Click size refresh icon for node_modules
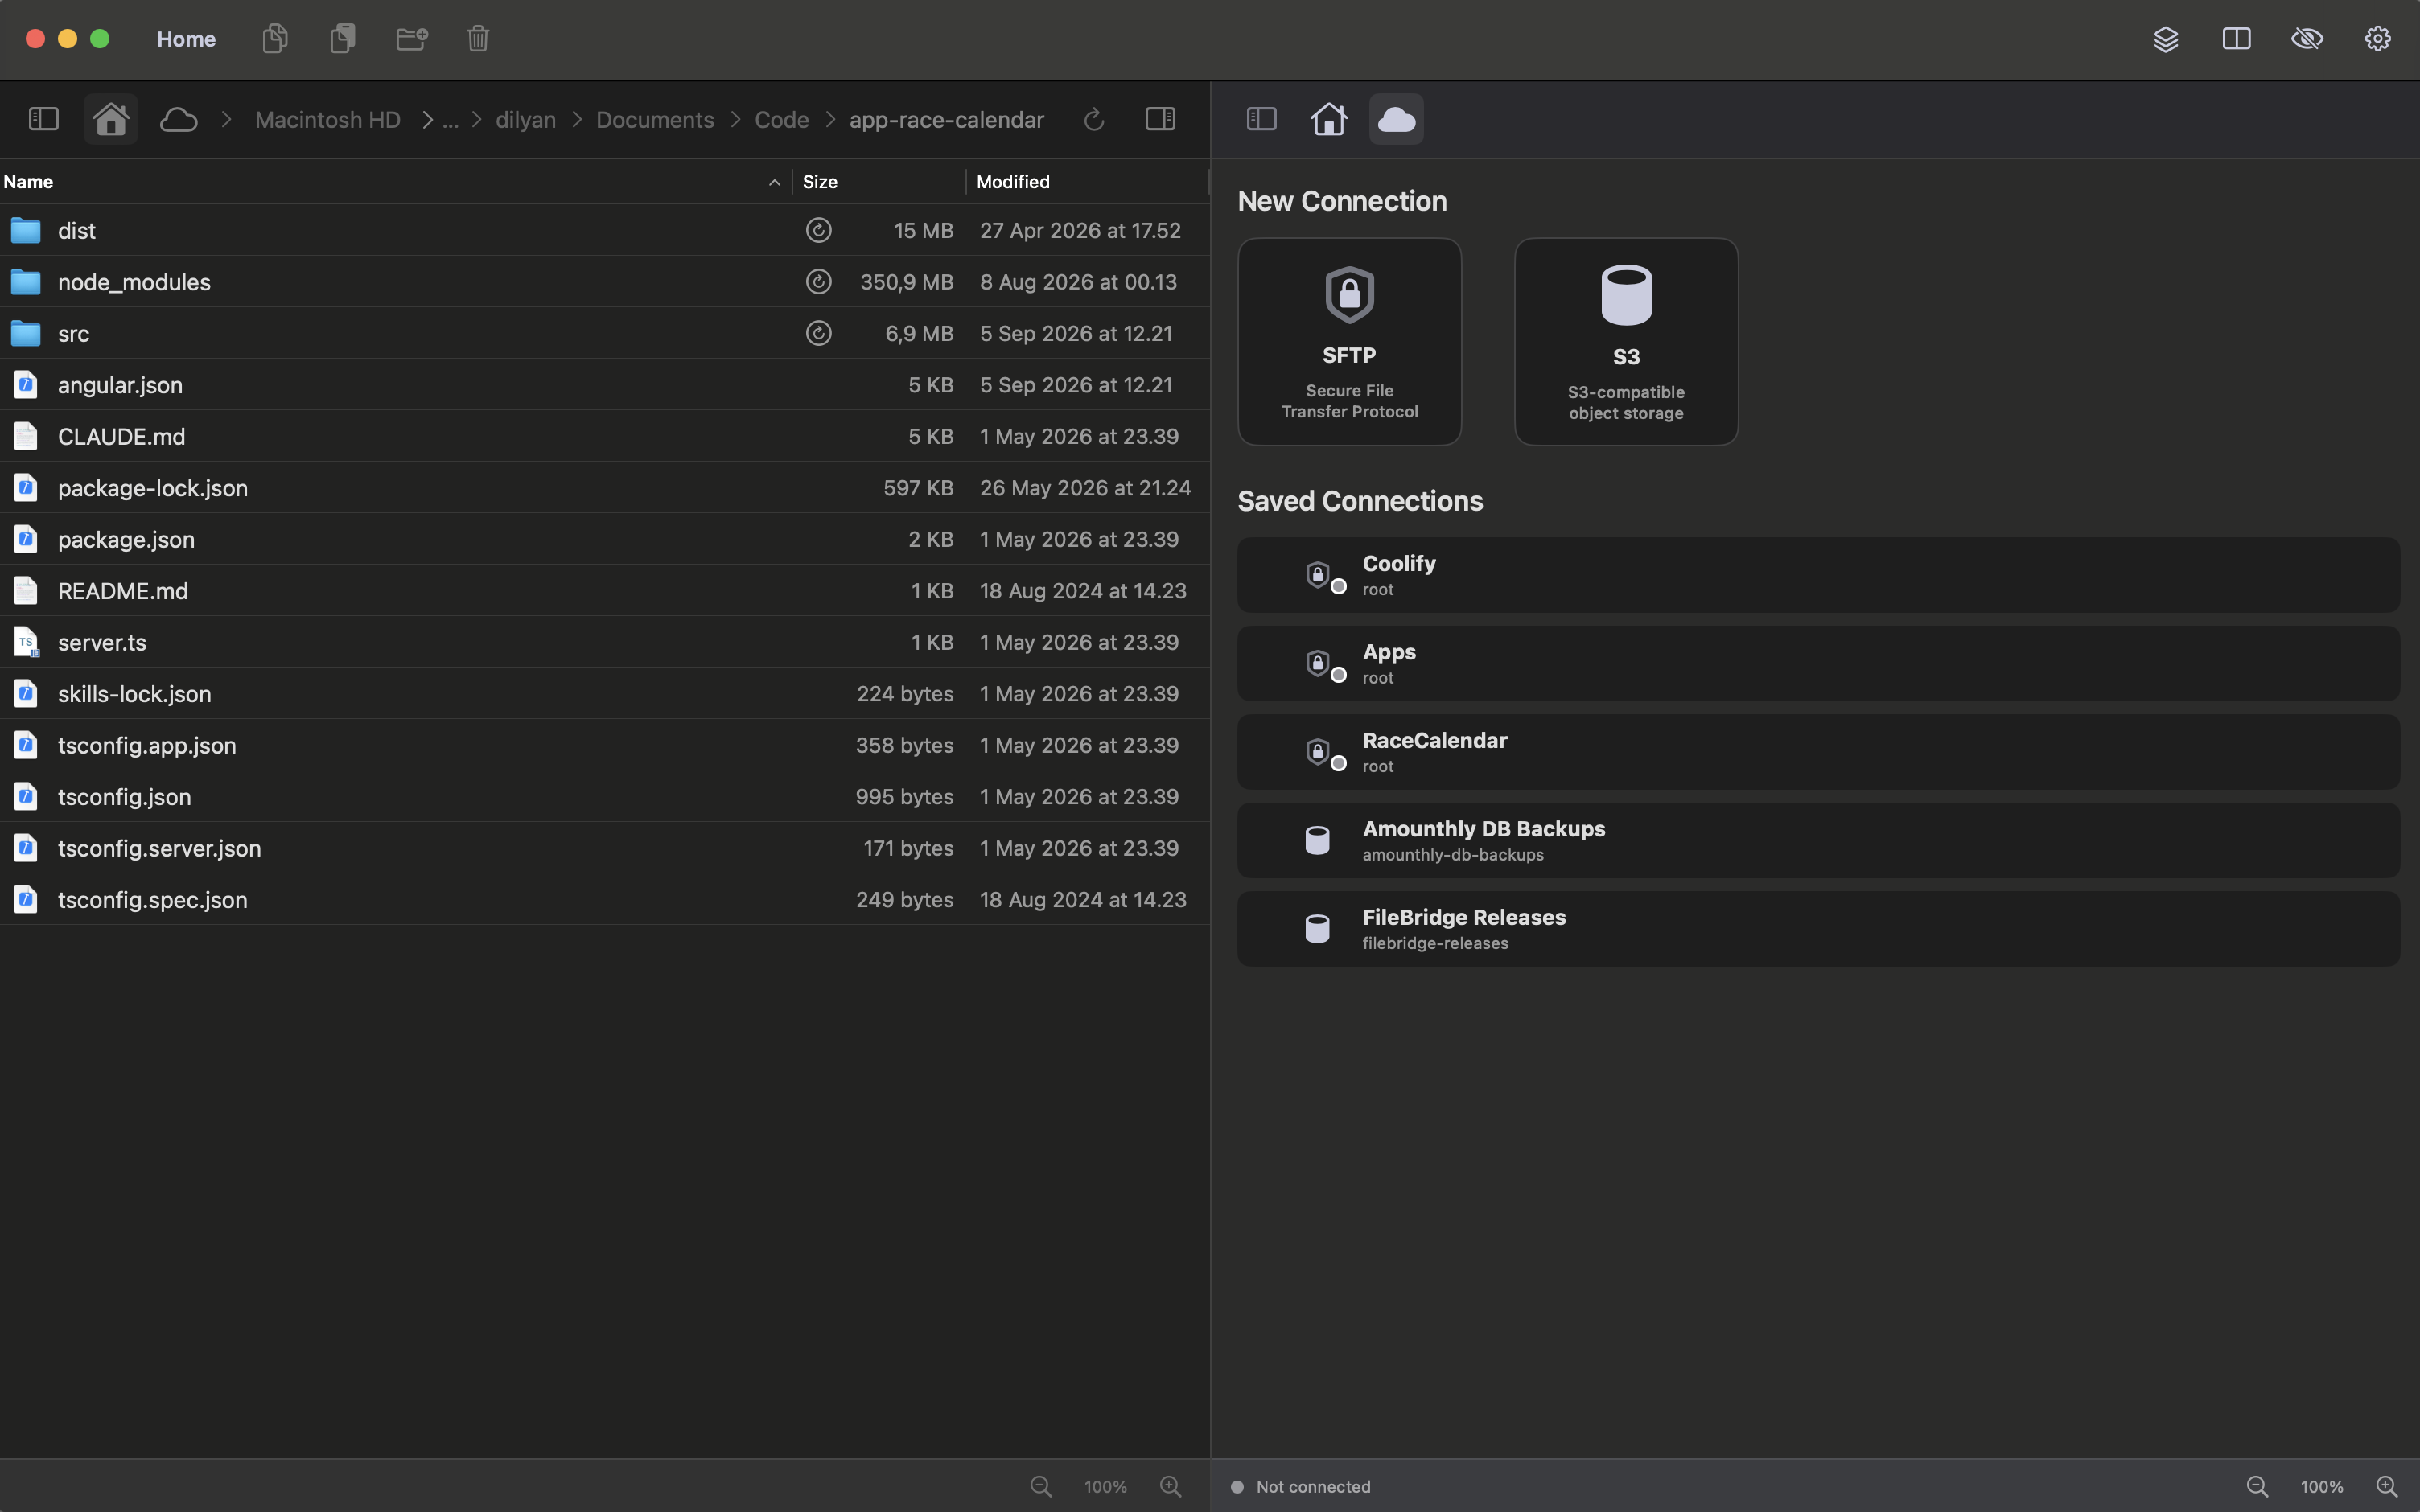The height and width of the screenshot is (1512, 2420). [x=818, y=282]
